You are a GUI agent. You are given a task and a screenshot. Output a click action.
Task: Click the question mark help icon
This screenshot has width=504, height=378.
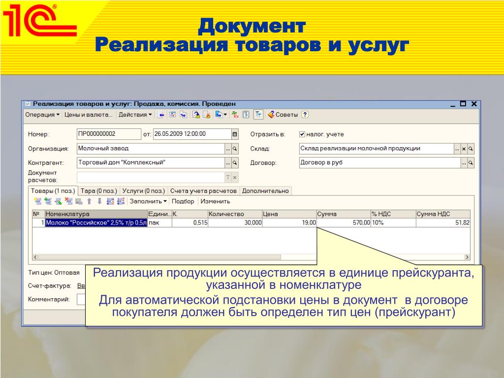coord(305,115)
